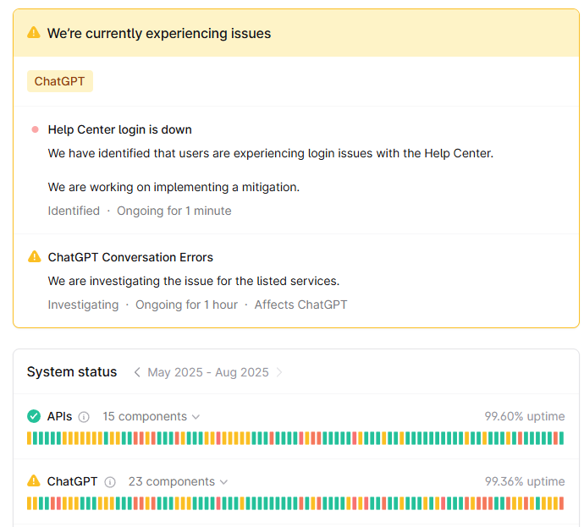Click the info icon next to APIs
Screen dimensions: 584x527
(x=84, y=417)
